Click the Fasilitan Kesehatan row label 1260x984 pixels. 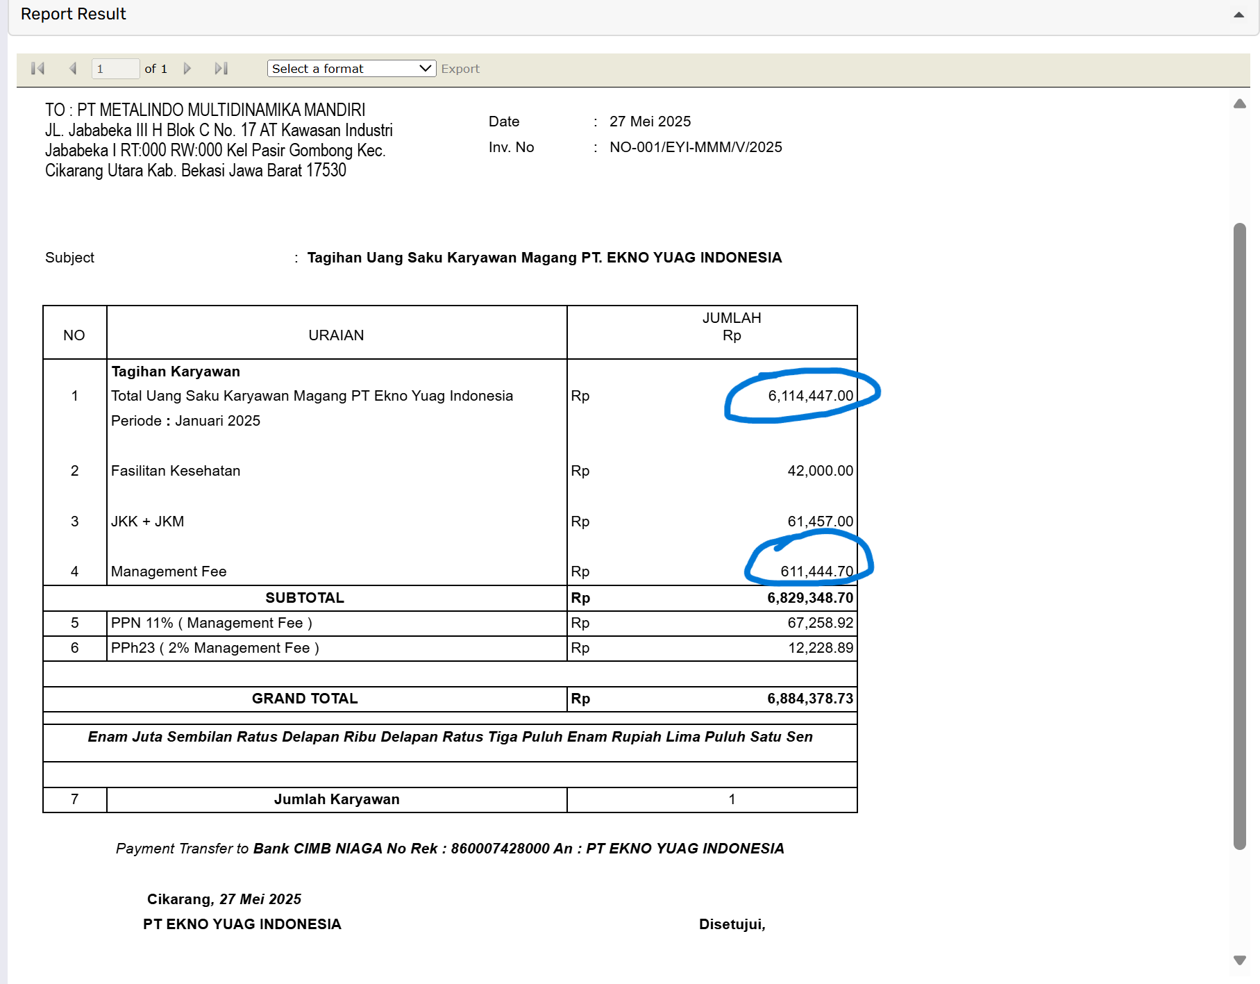point(176,471)
